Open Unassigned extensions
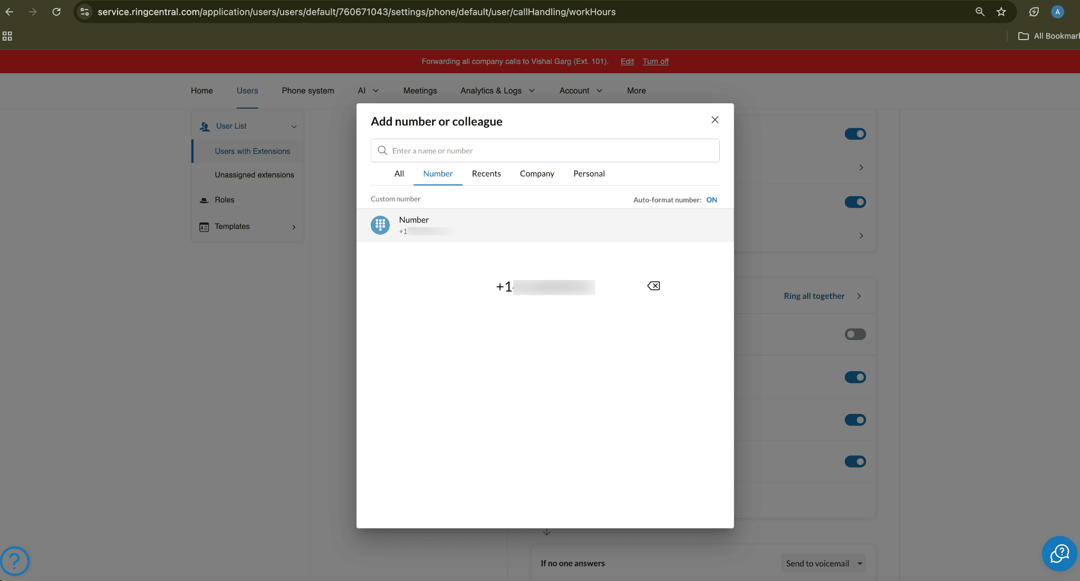 click(x=254, y=175)
